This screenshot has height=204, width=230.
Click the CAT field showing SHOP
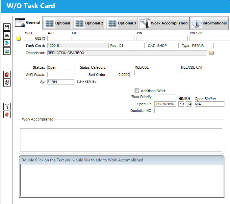(168, 46)
